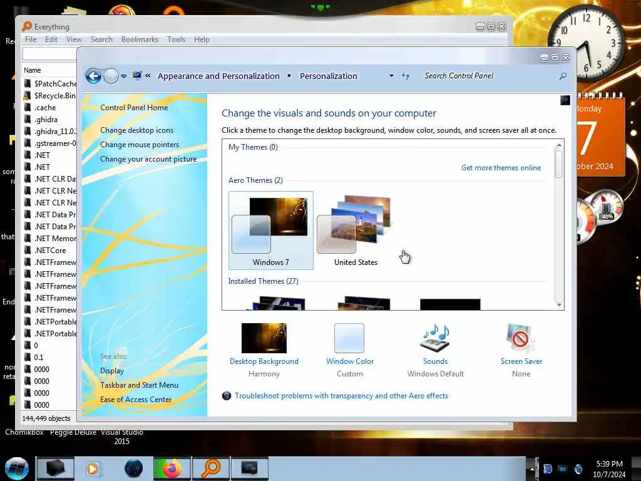
Task: Open the black folder taskbar icon
Action: tap(56, 468)
